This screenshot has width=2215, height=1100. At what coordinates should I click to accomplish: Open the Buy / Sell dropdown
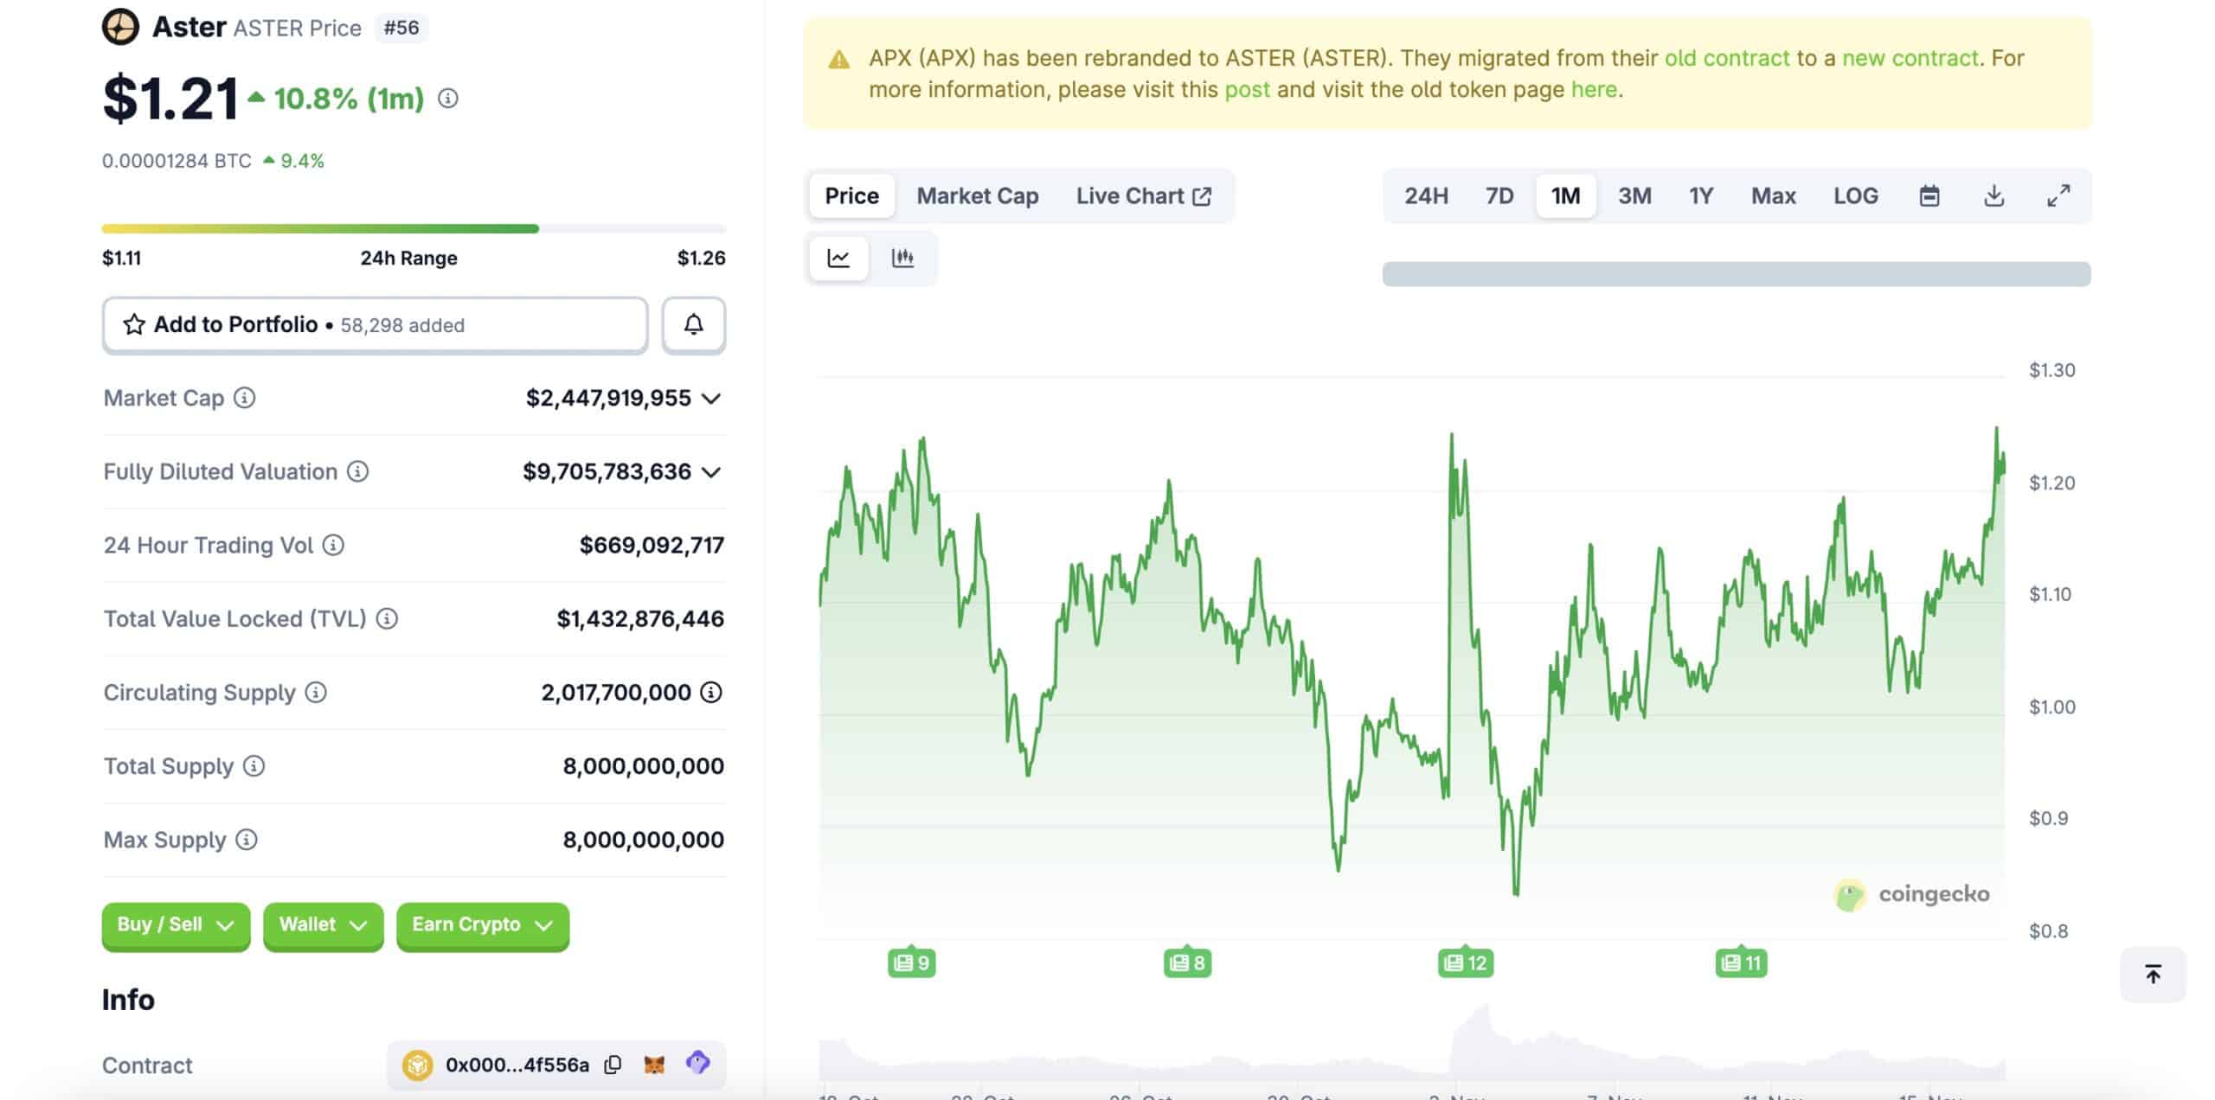pos(175,925)
